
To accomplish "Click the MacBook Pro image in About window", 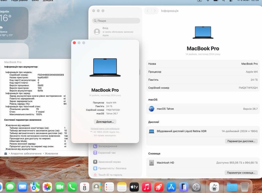I will coord(105,67).
